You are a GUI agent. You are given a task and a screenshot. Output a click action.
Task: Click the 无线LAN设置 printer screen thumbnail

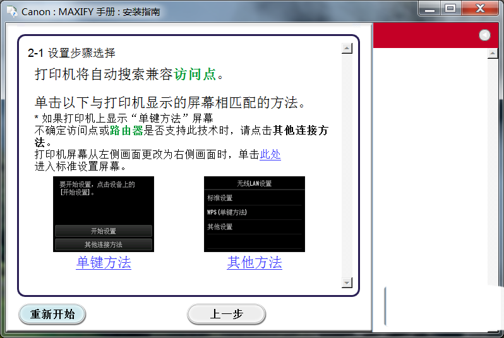(255, 214)
